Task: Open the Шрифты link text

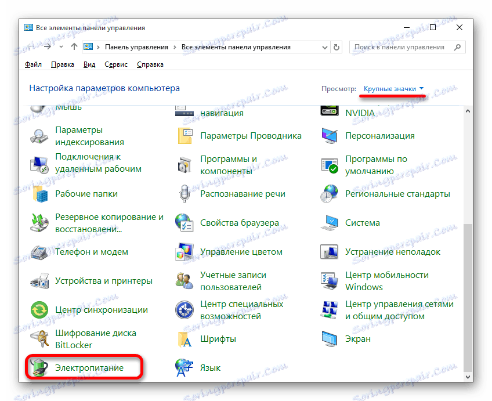Action: click(218, 339)
